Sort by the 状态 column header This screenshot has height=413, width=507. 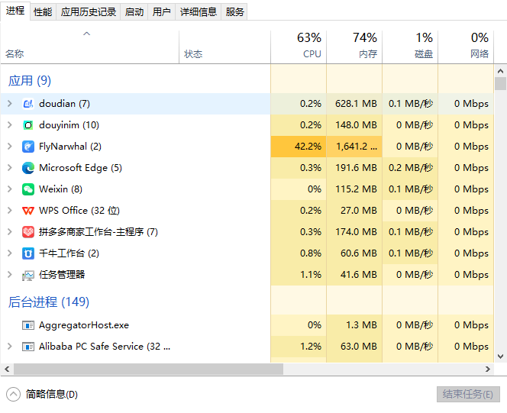(224, 47)
